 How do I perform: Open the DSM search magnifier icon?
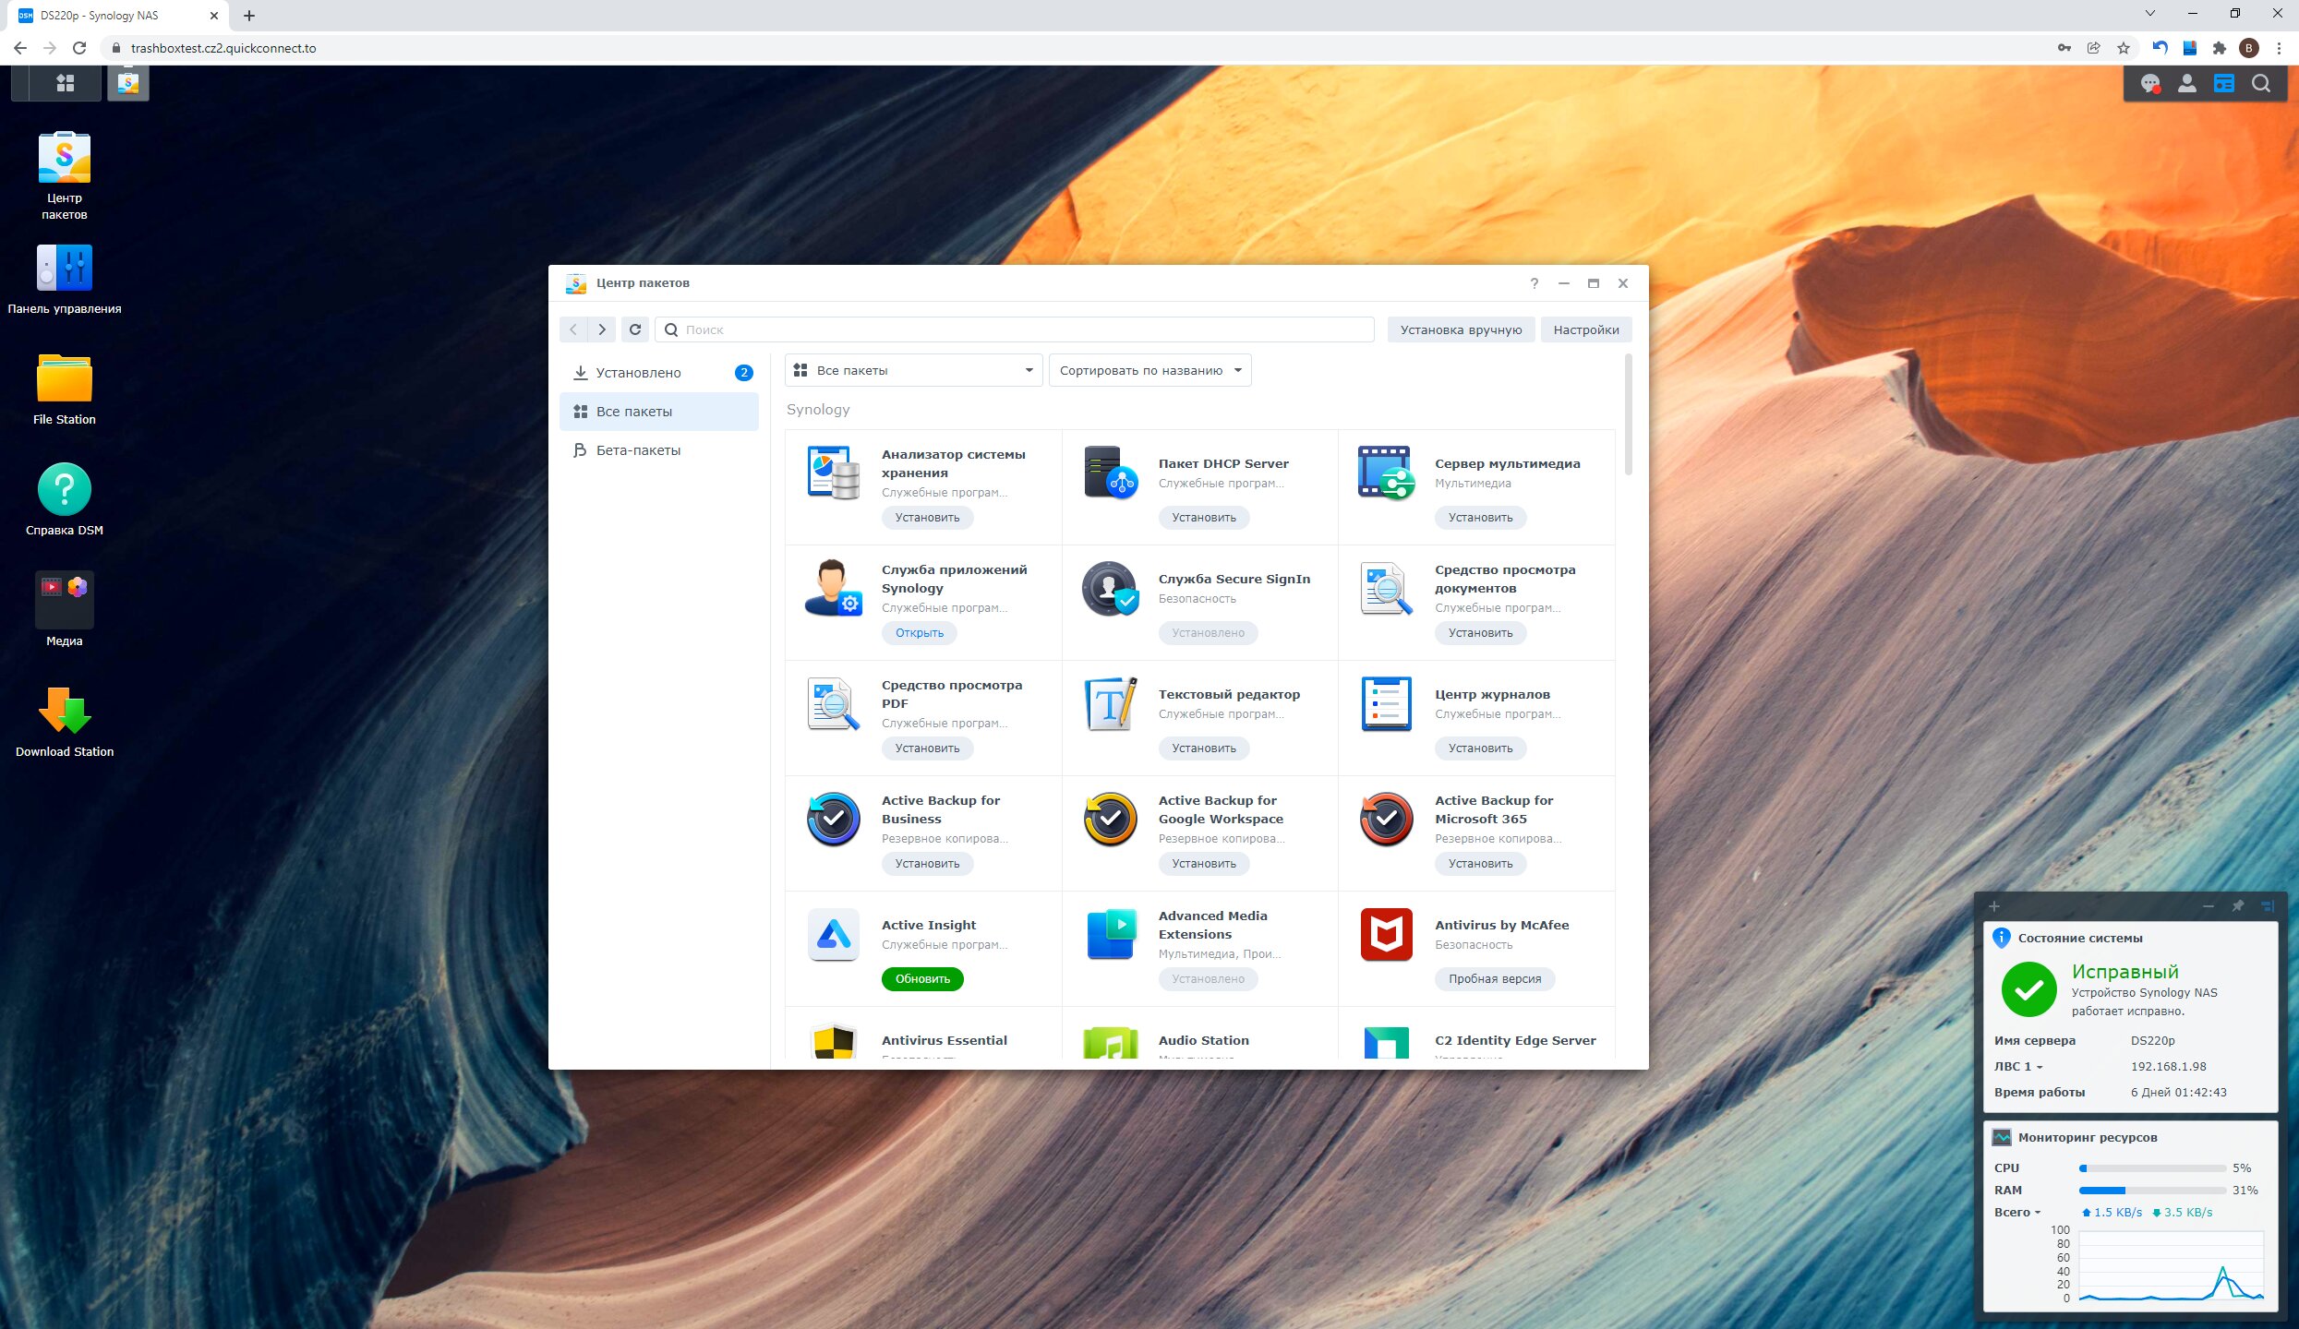(x=2261, y=84)
